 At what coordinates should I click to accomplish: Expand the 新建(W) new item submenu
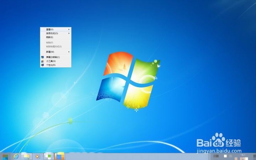tap(56, 52)
